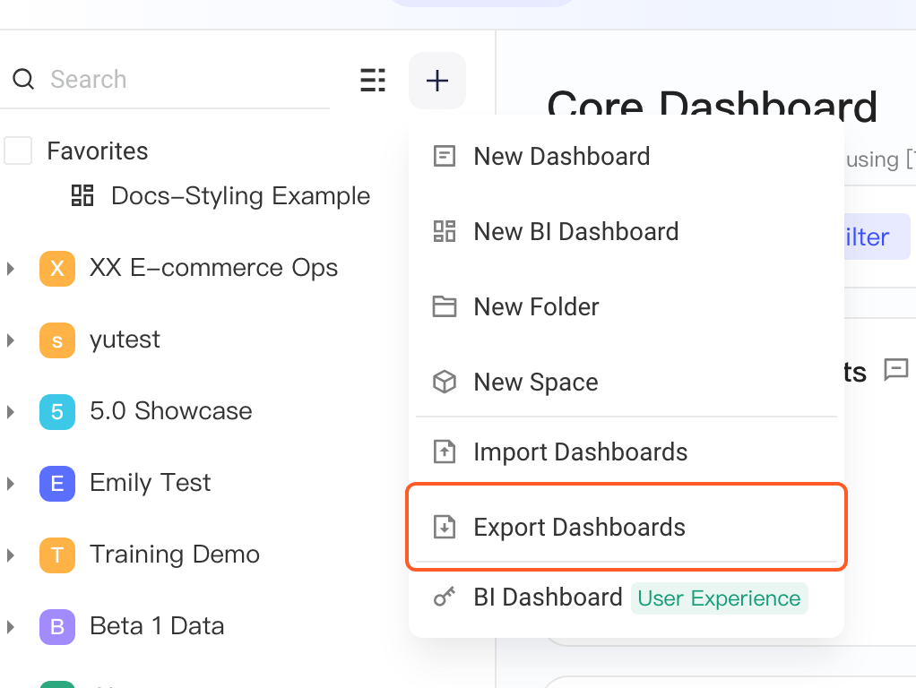Click the New BI Dashboard grid icon
The image size is (916, 688).
(444, 231)
